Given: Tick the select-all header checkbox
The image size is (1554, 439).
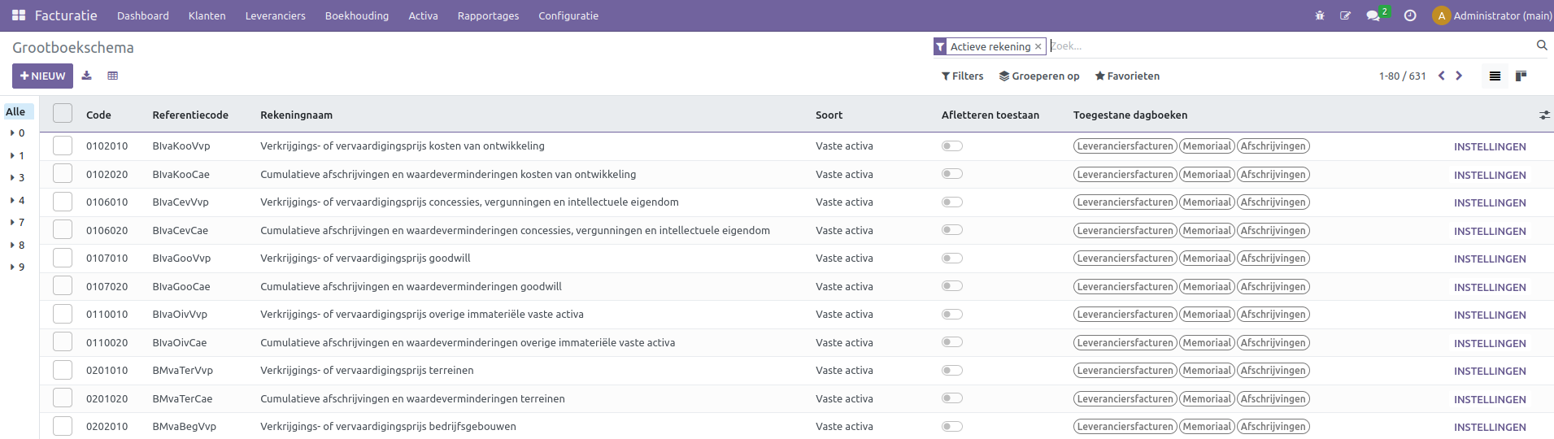Looking at the screenshot, I should 63,114.
